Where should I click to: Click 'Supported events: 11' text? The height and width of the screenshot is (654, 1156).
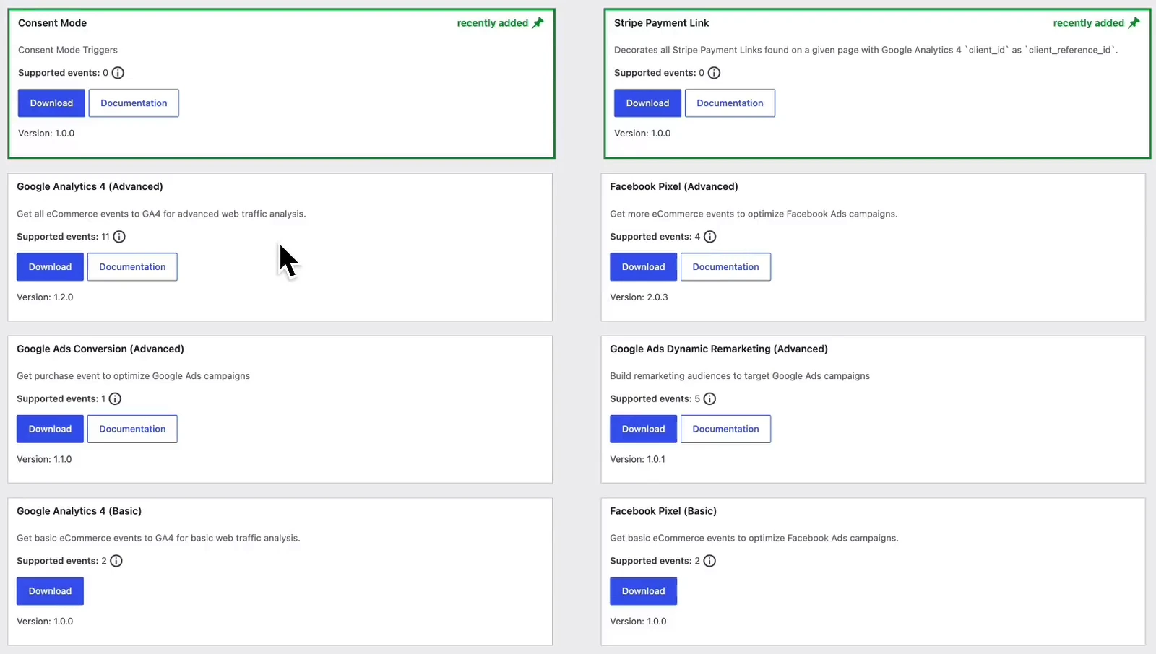(63, 237)
